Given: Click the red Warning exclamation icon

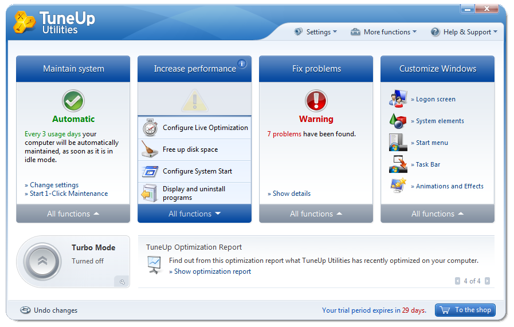Looking at the screenshot, I should [316, 101].
